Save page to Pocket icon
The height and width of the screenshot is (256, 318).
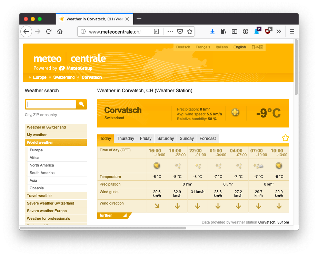click(180, 31)
